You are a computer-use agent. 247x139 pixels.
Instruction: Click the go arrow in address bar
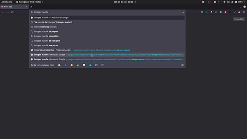point(182,12)
